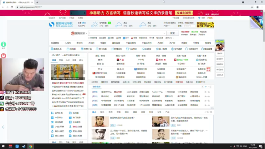
Task: Click the 新闻头条 news headline icon
Action: (52, 49)
